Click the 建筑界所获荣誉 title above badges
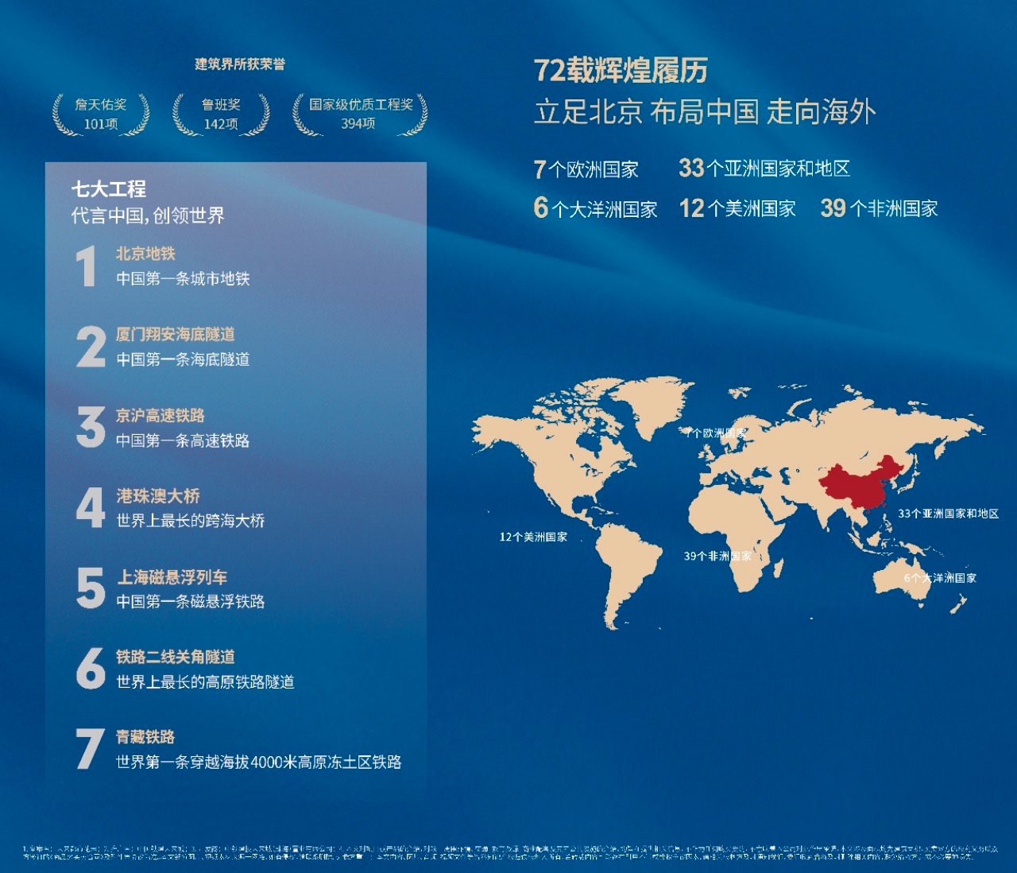 (240, 64)
